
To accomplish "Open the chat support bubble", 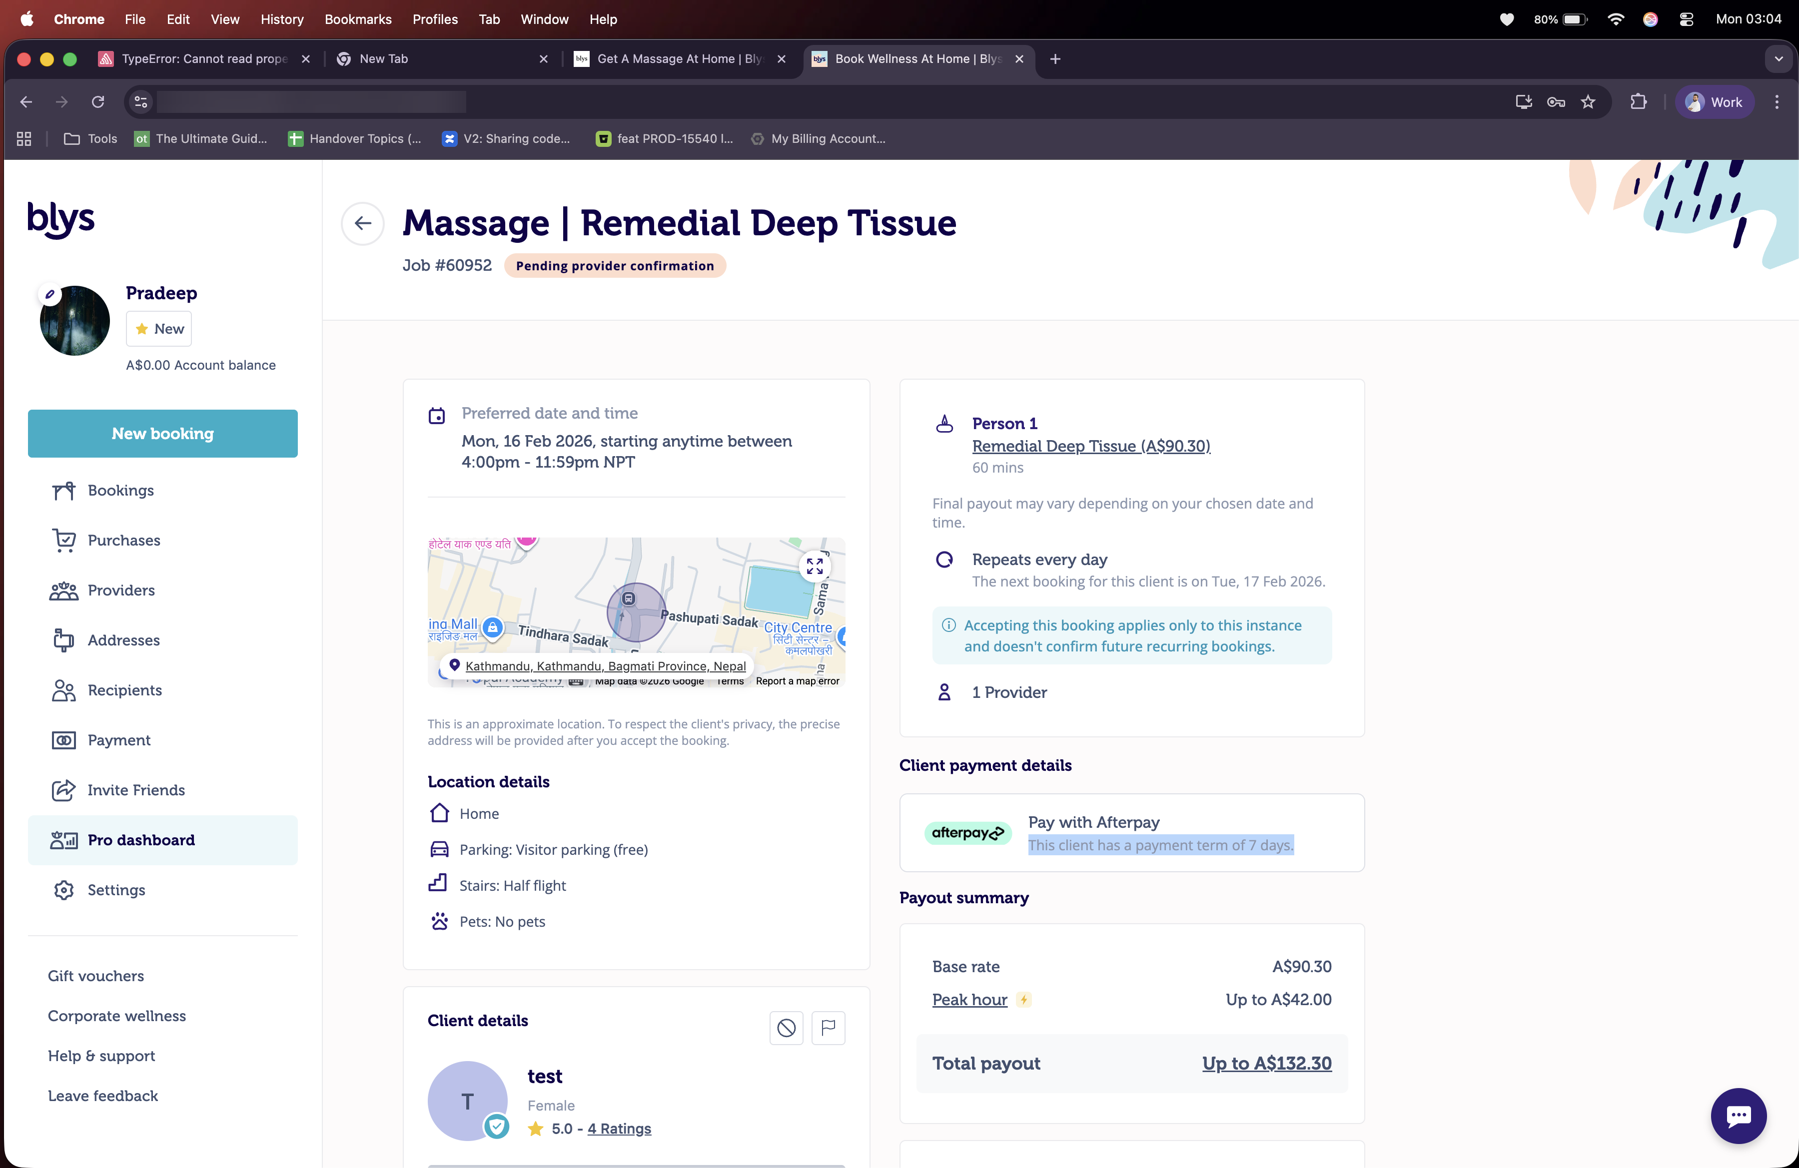I will tap(1738, 1115).
